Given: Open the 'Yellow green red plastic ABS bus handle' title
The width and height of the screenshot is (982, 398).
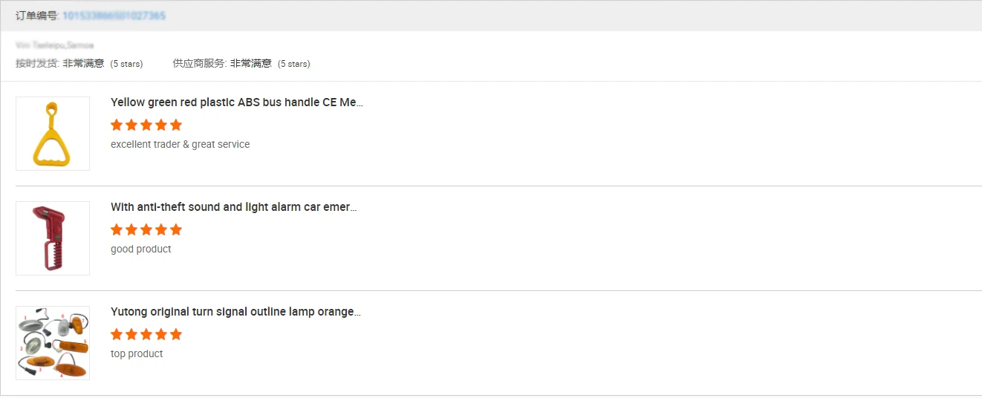Looking at the screenshot, I should [x=236, y=102].
